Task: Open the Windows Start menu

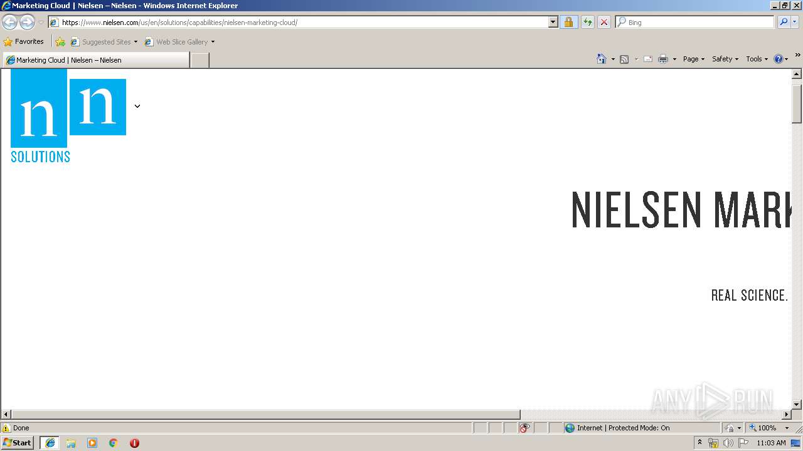Action: tap(18, 443)
